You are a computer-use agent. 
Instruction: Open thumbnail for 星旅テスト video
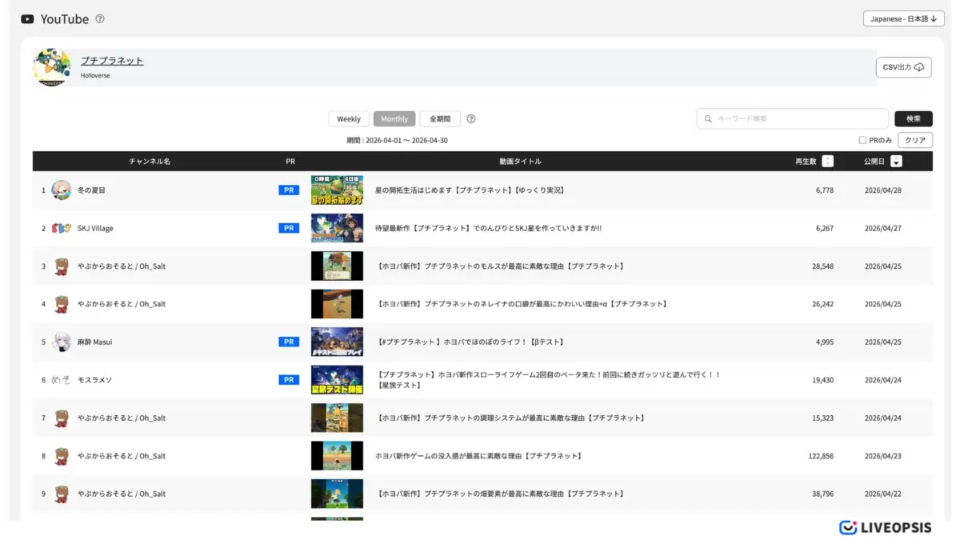(337, 380)
